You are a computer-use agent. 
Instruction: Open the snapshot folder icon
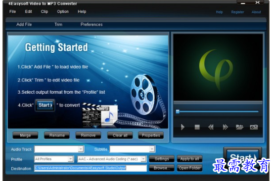[239, 127]
